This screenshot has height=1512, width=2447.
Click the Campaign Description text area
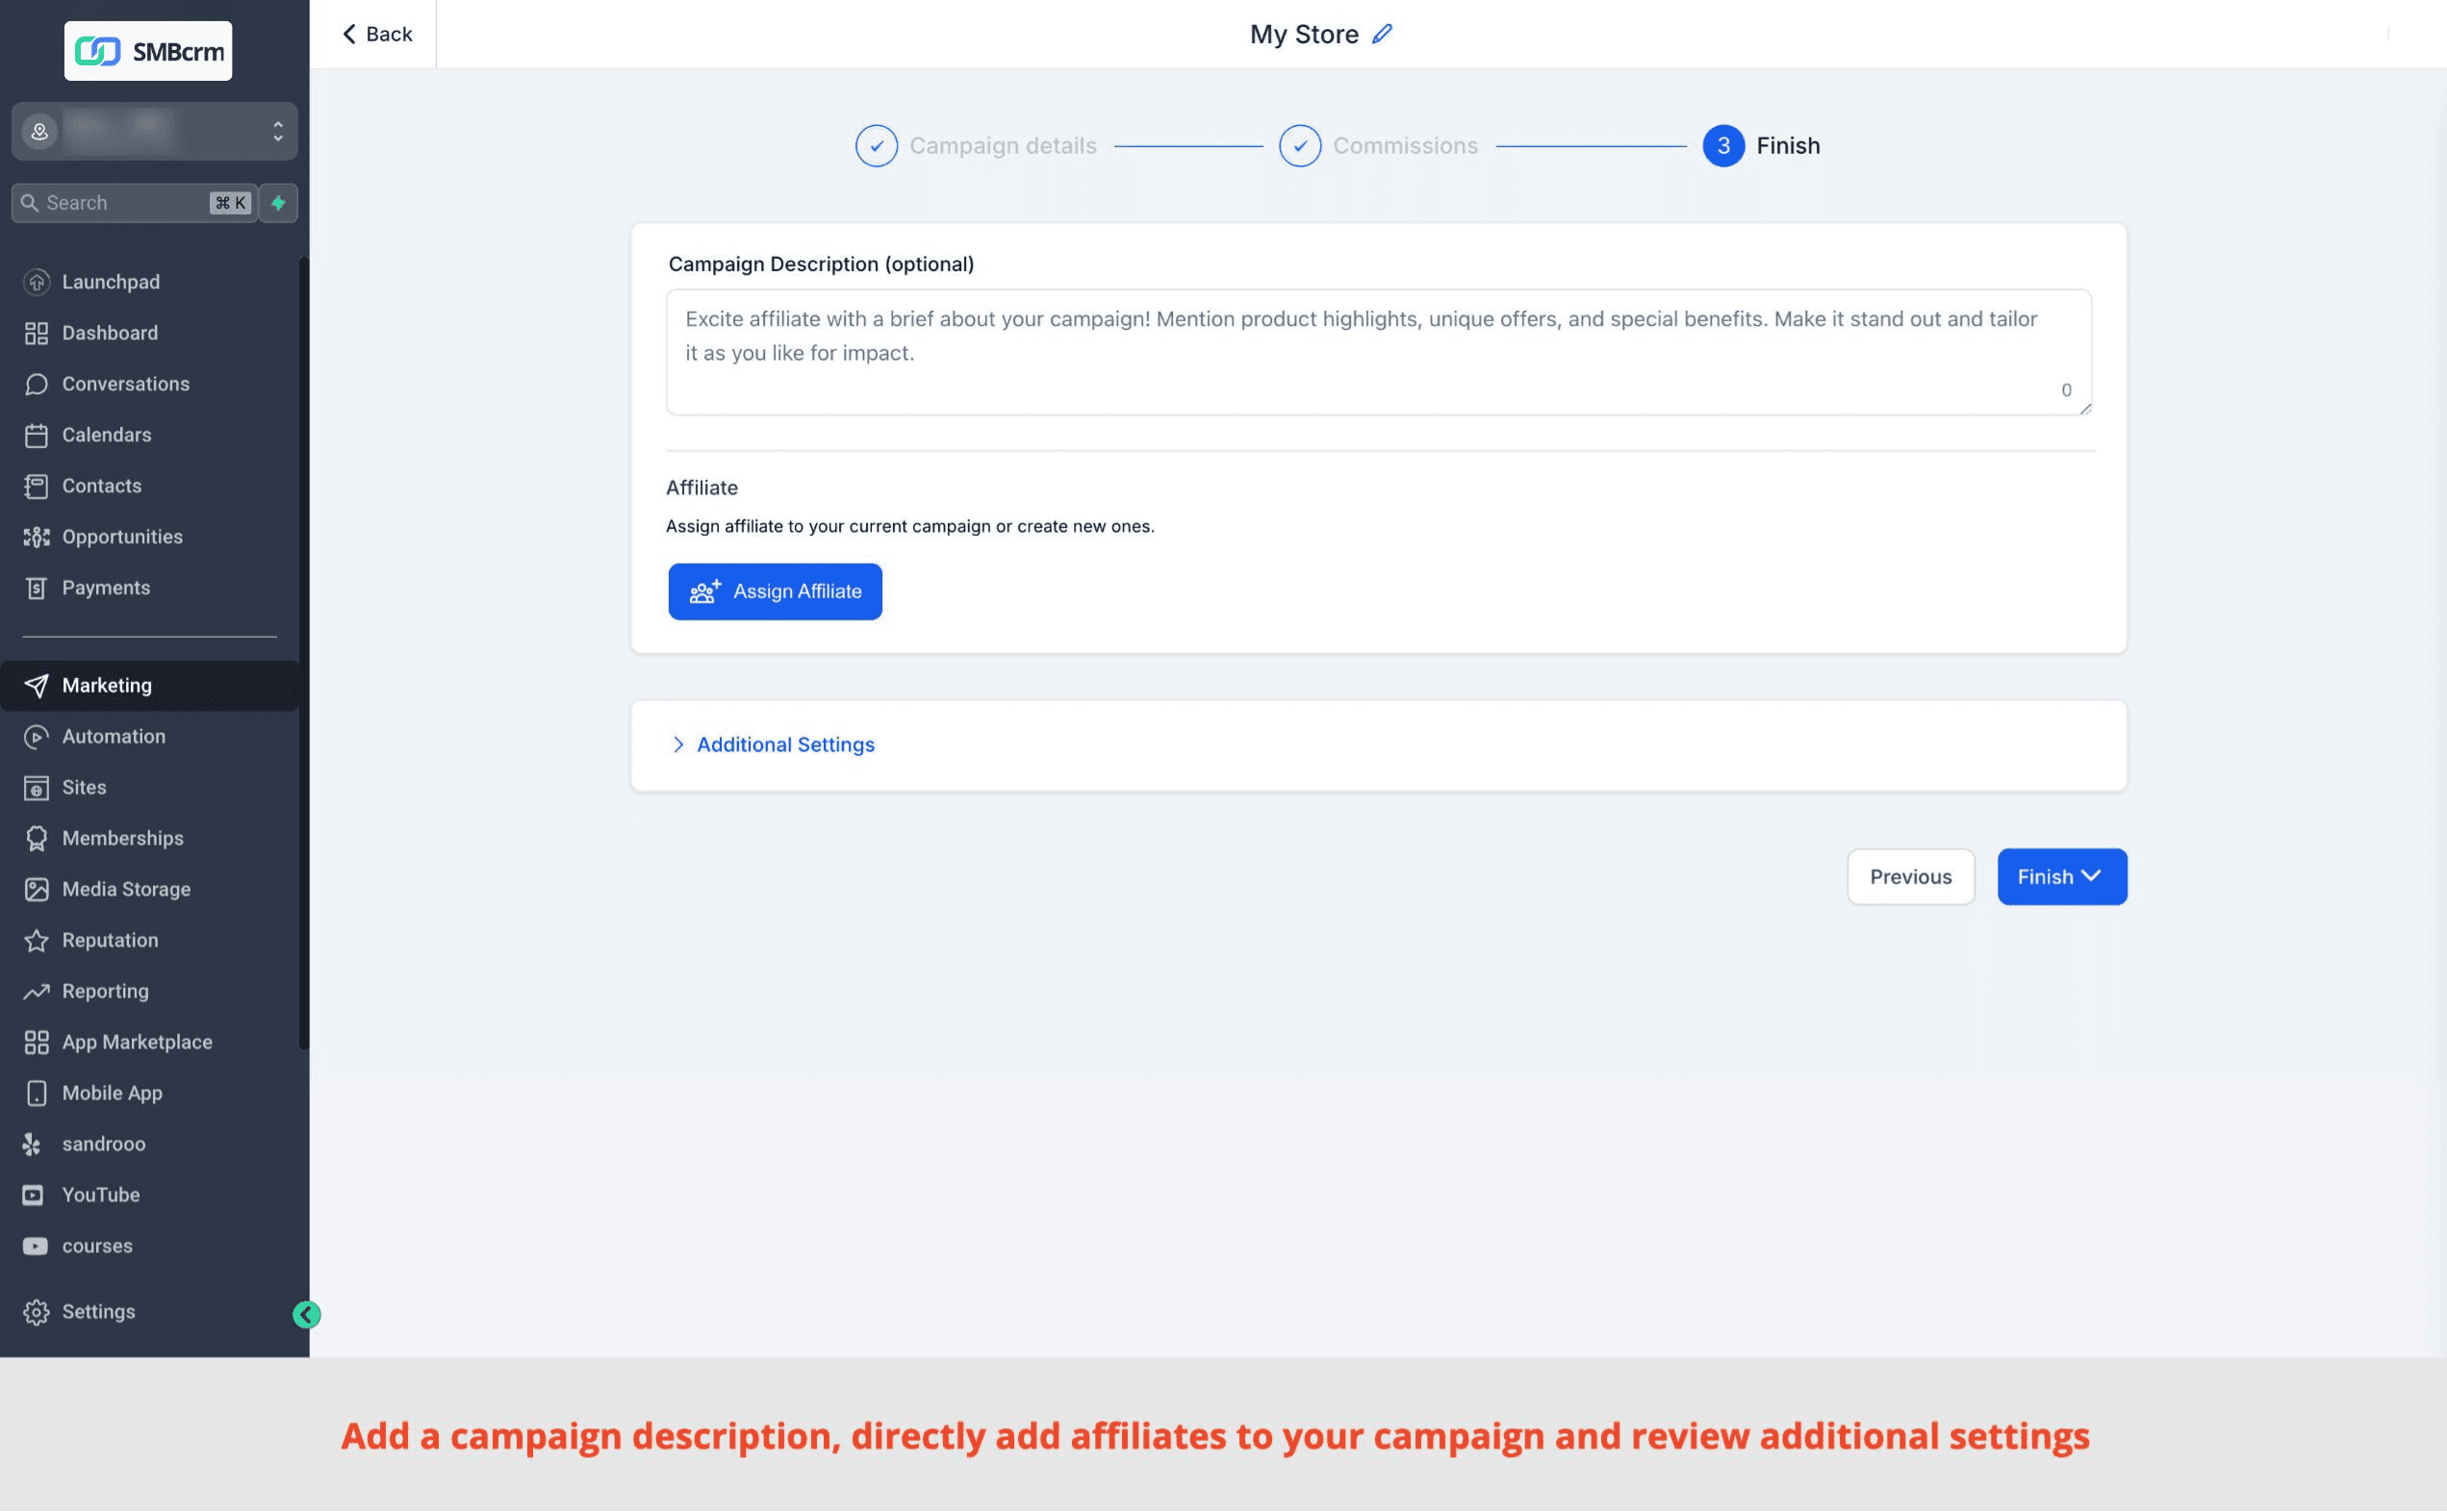click(x=1379, y=353)
